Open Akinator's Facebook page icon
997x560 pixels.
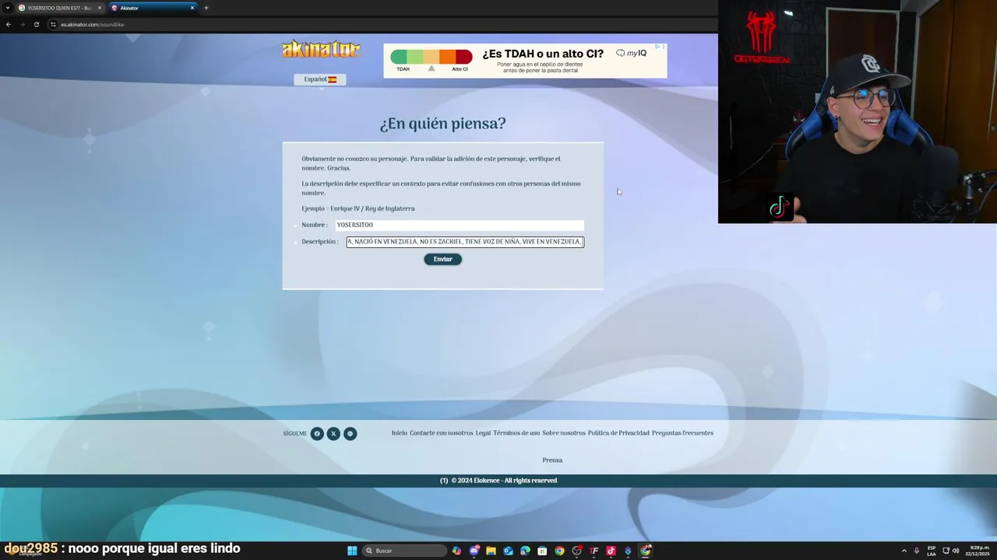[317, 434]
